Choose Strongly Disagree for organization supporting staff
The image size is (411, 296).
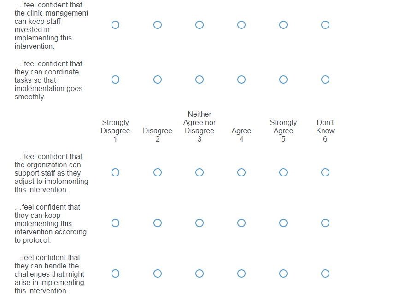point(115,172)
